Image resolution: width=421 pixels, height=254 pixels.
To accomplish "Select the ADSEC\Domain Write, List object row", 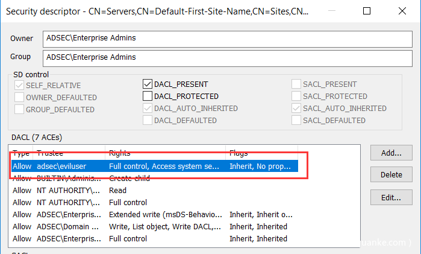I will 155,226.
